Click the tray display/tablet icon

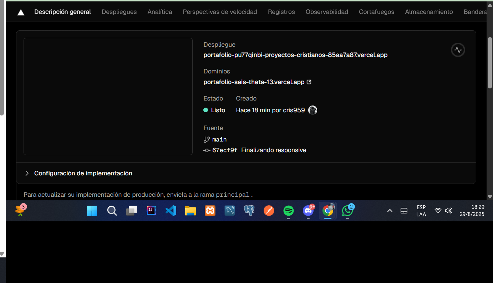click(x=404, y=211)
